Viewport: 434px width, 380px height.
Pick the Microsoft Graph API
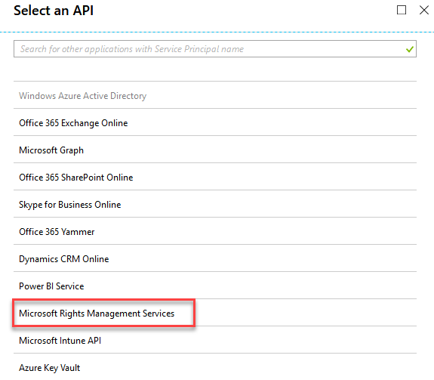pos(215,150)
